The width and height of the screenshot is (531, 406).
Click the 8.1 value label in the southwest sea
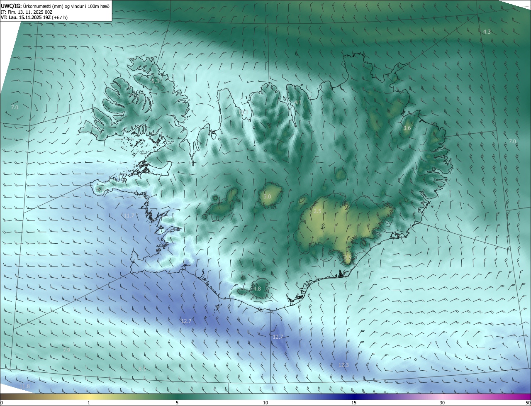(142, 369)
